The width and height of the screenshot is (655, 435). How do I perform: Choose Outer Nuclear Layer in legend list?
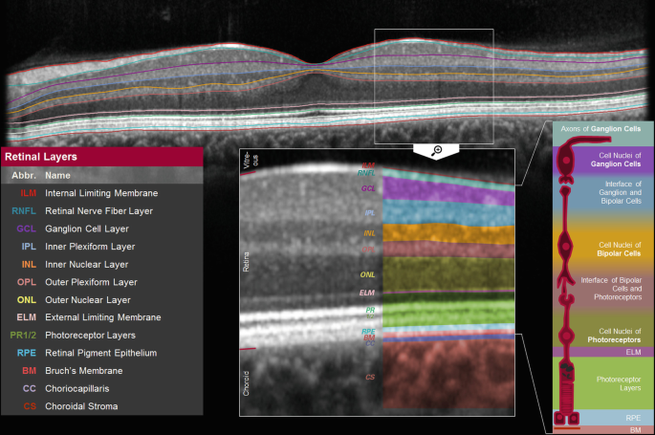(x=91, y=299)
